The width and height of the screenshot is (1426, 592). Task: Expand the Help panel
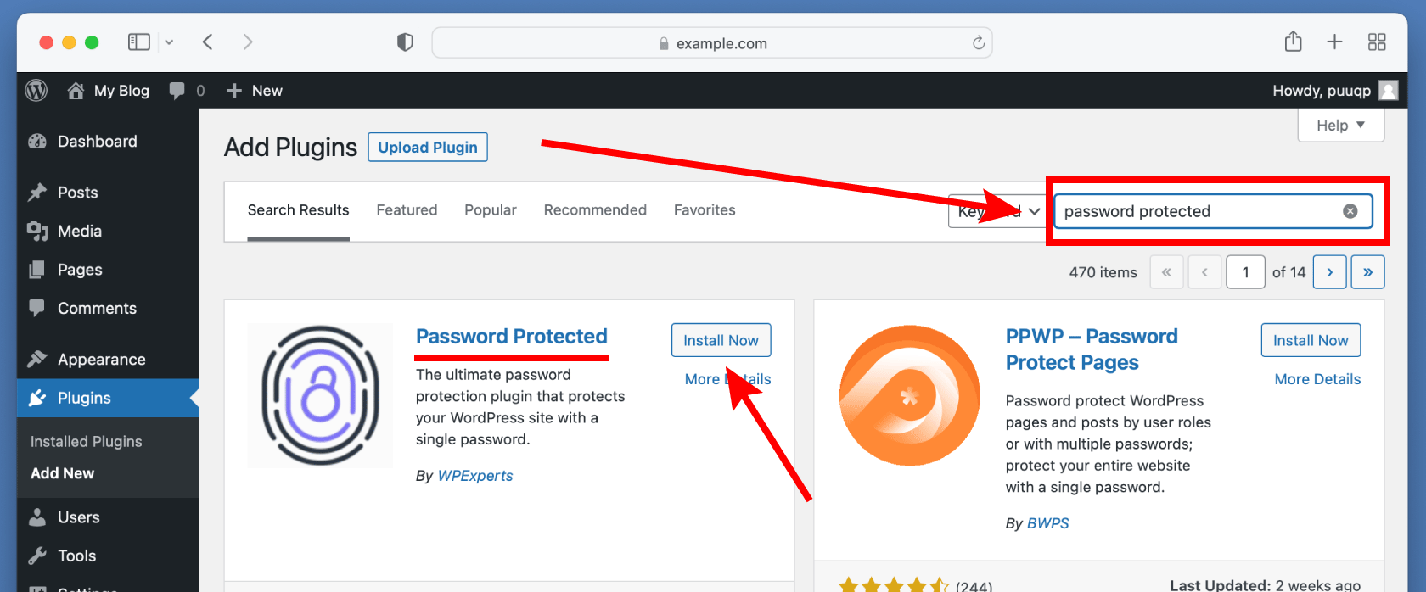click(x=1341, y=126)
